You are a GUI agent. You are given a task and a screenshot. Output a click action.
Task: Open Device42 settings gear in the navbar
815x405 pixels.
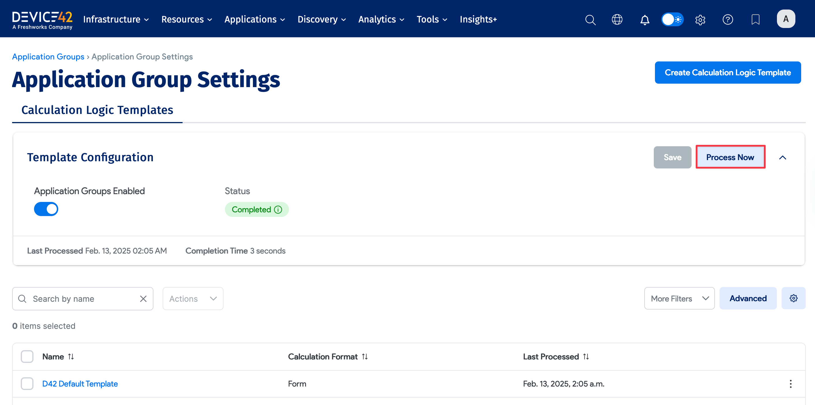700,20
